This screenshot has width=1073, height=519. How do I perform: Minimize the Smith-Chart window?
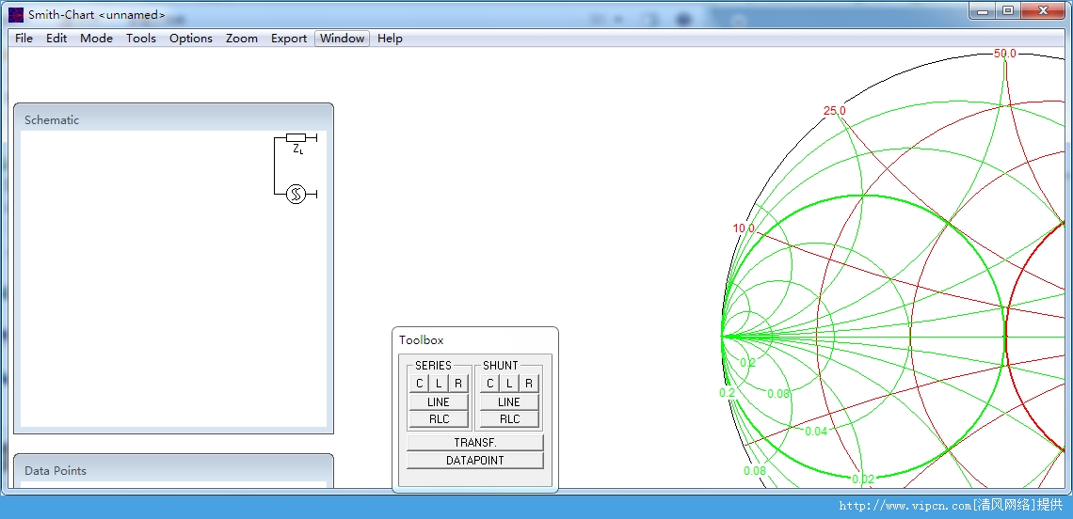coord(984,10)
